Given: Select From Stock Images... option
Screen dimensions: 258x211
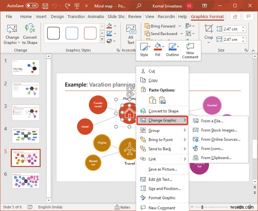Looking at the screenshot, I should tap(218, 130).
